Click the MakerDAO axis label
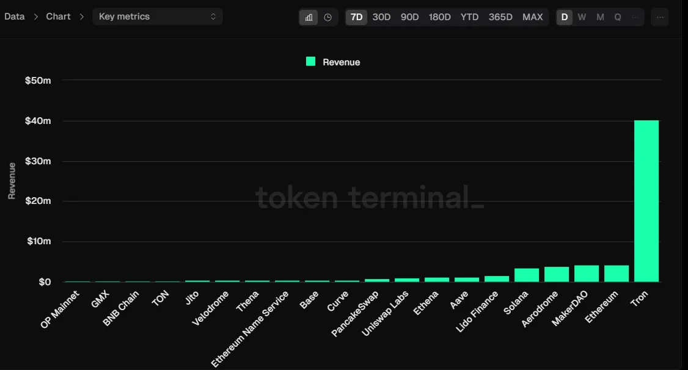688x370 pixels. point(569,308)
